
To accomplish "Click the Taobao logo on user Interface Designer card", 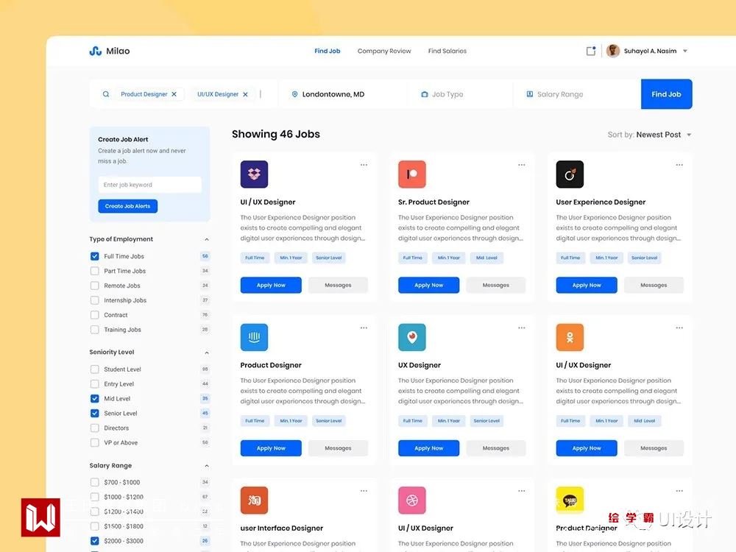I will tap(254, 500).
